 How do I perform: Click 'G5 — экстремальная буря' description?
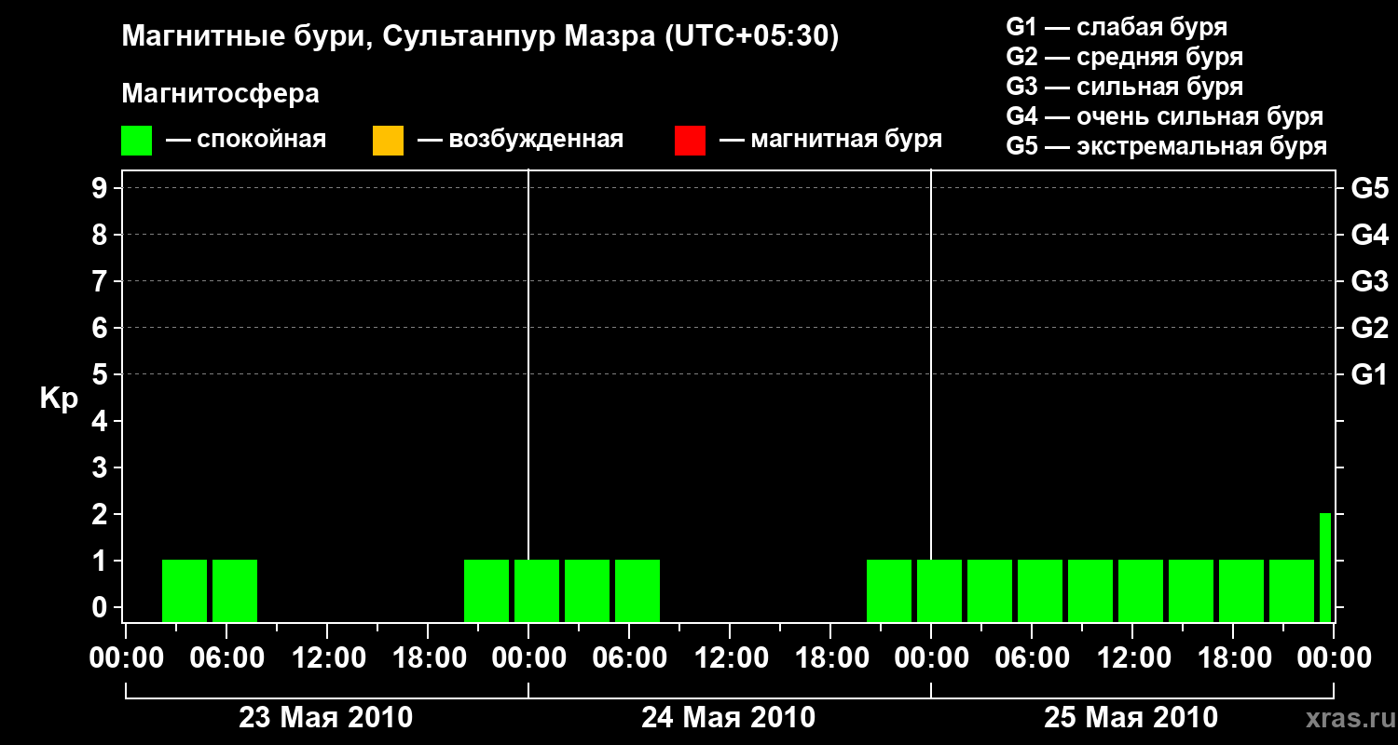[x=1166, y=146]
